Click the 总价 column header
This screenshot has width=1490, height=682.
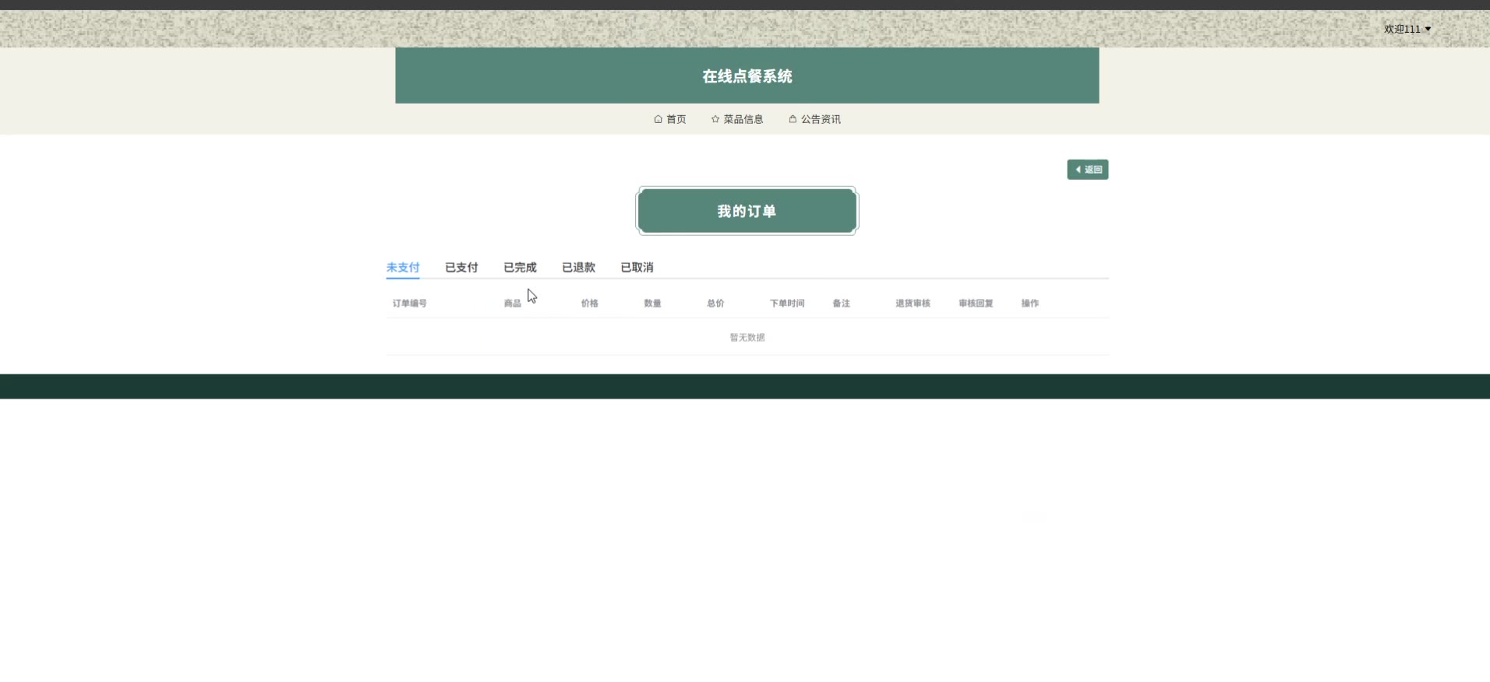pyautogui.click(x=715, y=304)
